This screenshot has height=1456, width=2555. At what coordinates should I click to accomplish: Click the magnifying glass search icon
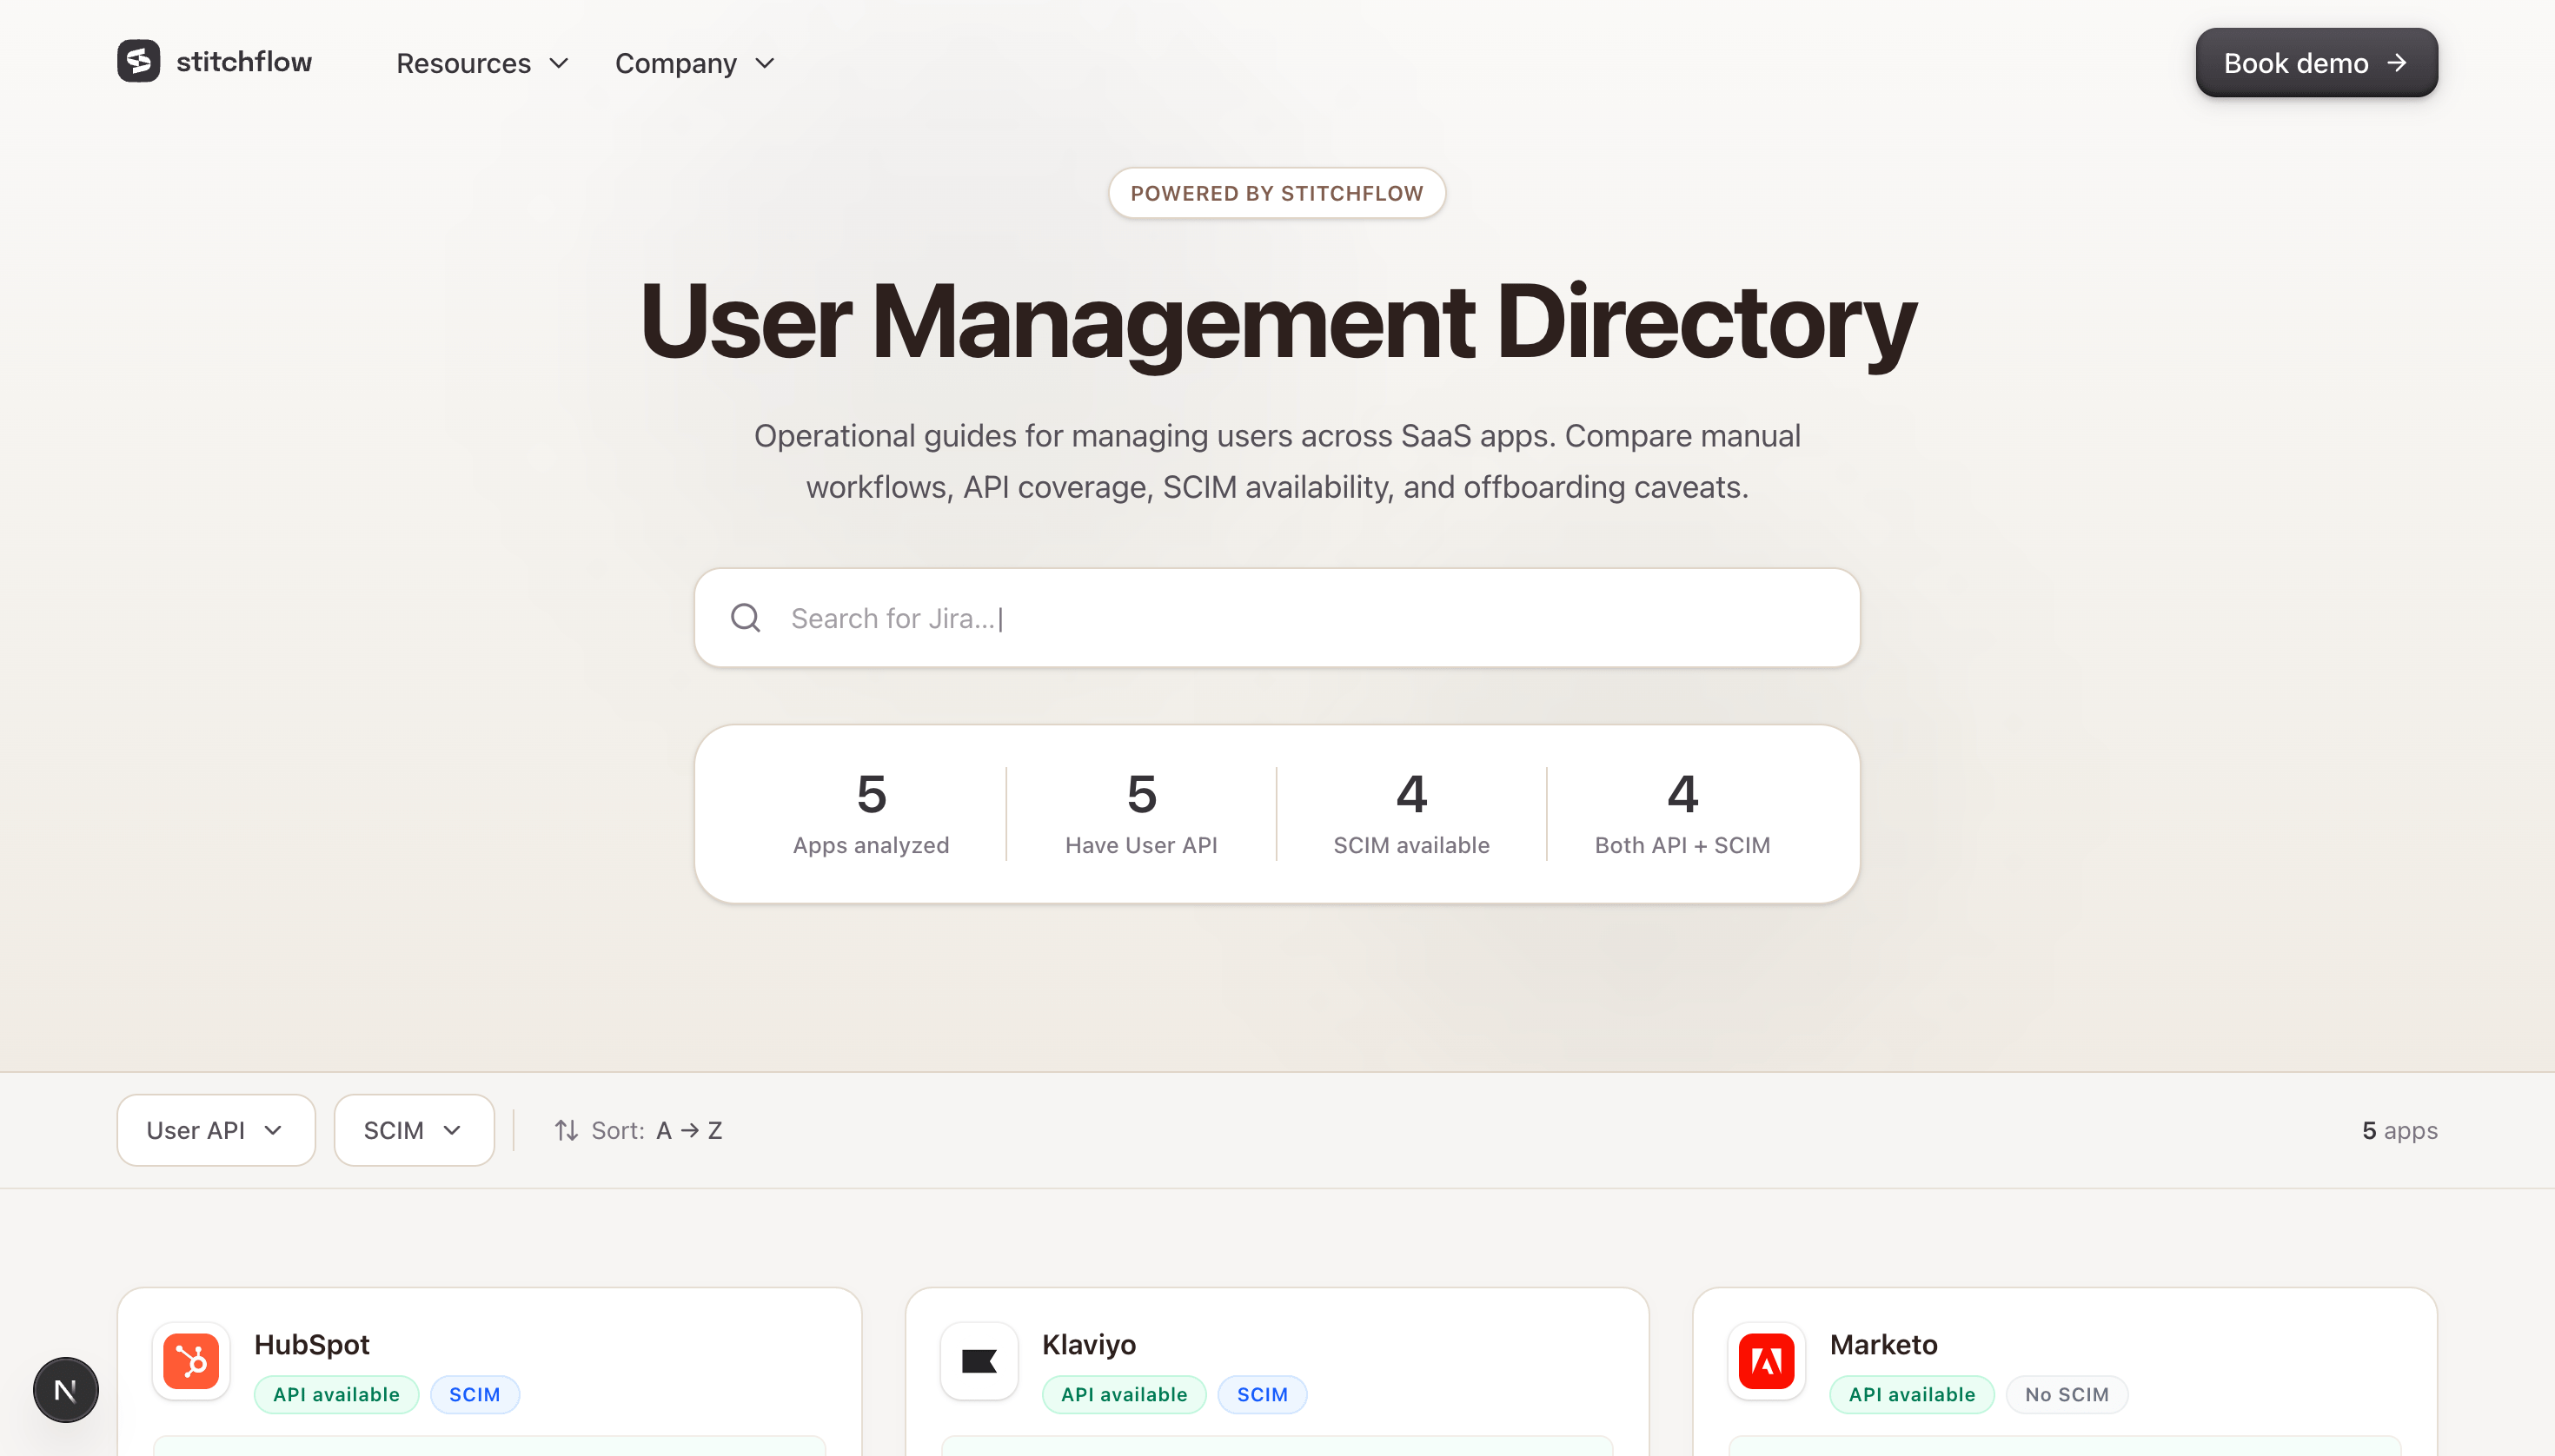tap(746, 618)
